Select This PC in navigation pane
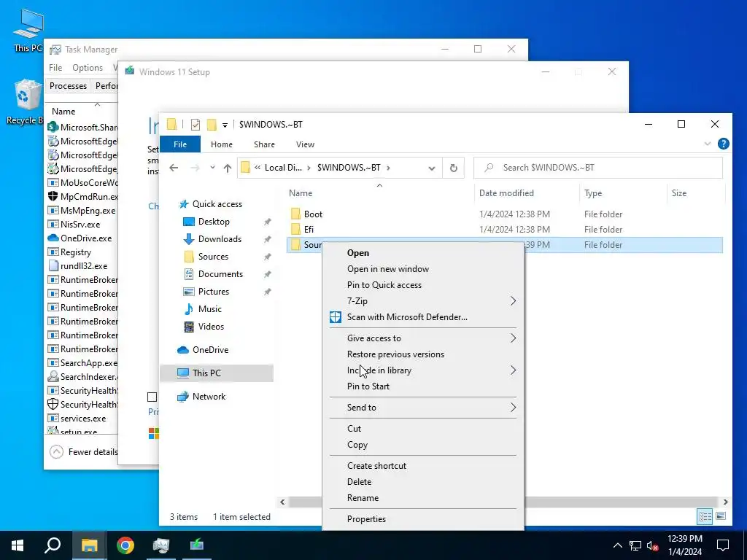 click(x=206, y=373)
